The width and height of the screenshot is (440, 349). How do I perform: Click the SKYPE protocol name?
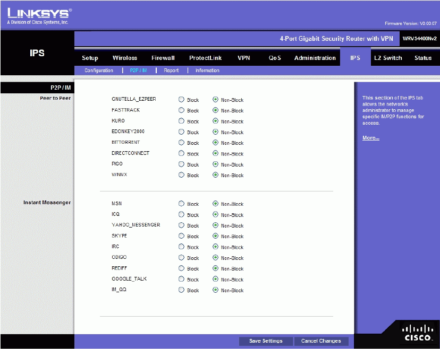tap(119, 235)
